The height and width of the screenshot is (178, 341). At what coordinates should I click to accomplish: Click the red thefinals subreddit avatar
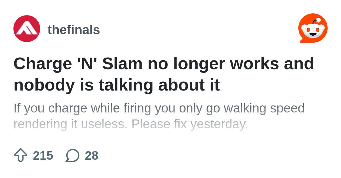click(27, 29)
